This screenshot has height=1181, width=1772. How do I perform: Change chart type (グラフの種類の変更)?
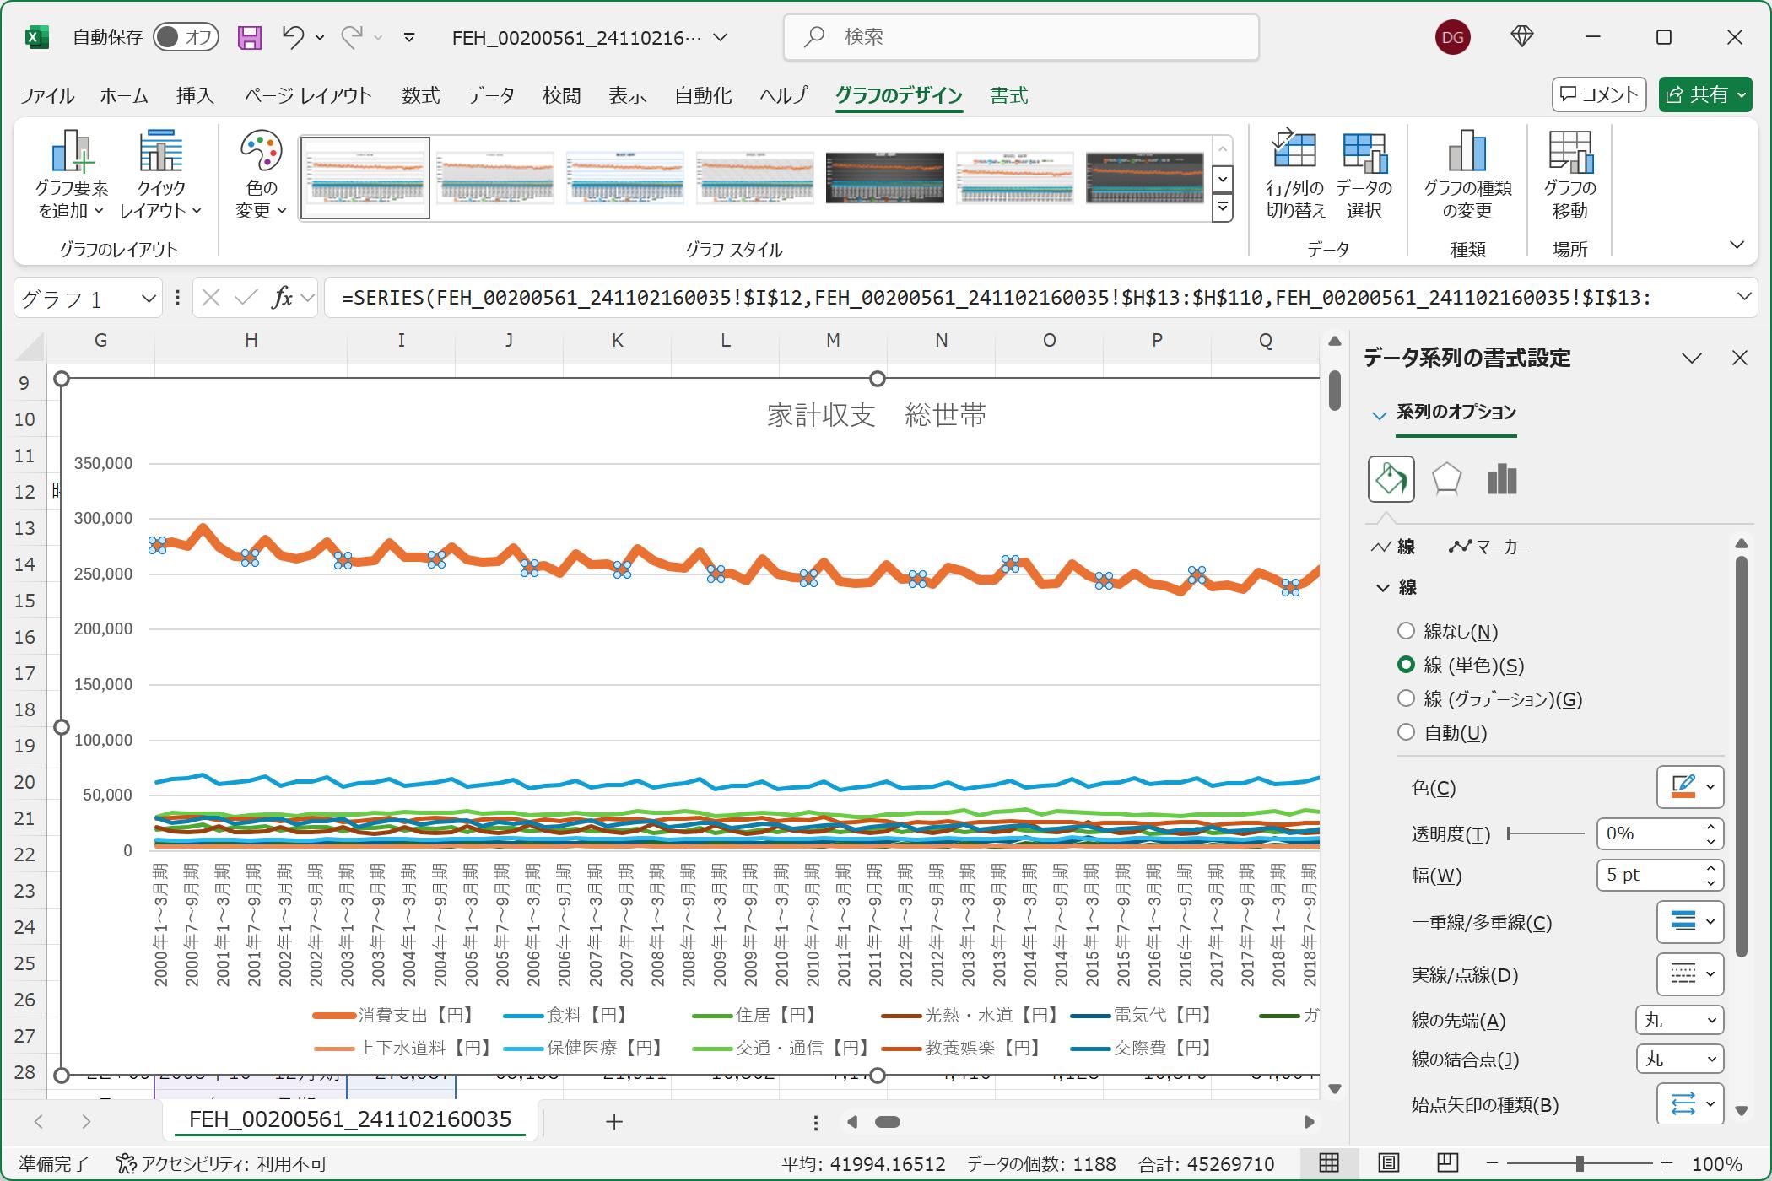click(1467, 175)
